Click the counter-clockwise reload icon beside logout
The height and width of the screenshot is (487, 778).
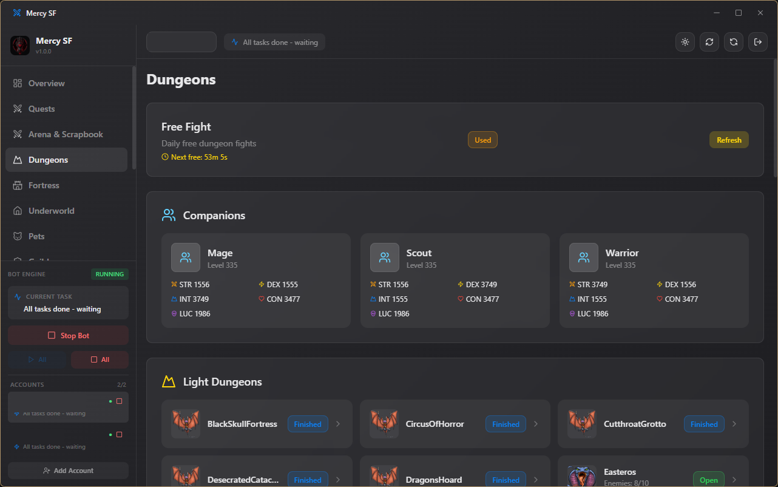pos(734,42)
